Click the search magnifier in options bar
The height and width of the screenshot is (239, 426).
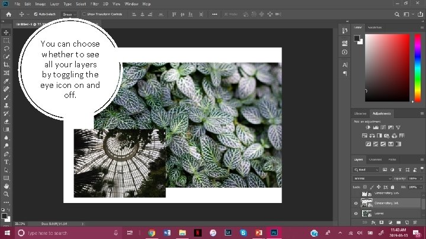tap(397, 14)
